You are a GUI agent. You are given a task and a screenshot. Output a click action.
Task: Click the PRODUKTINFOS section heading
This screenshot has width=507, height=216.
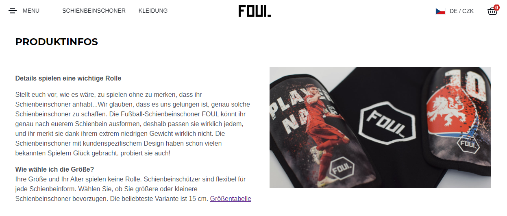[57, 42]
